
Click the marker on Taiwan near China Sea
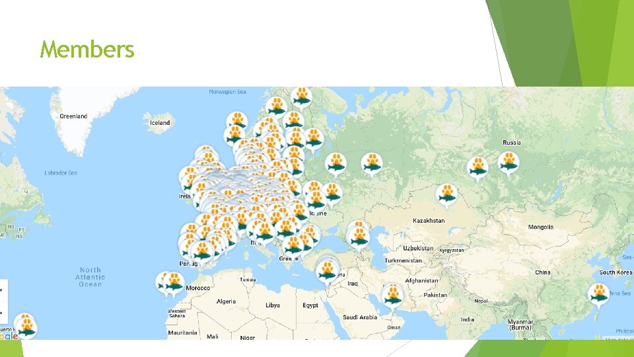pos(598,295)
